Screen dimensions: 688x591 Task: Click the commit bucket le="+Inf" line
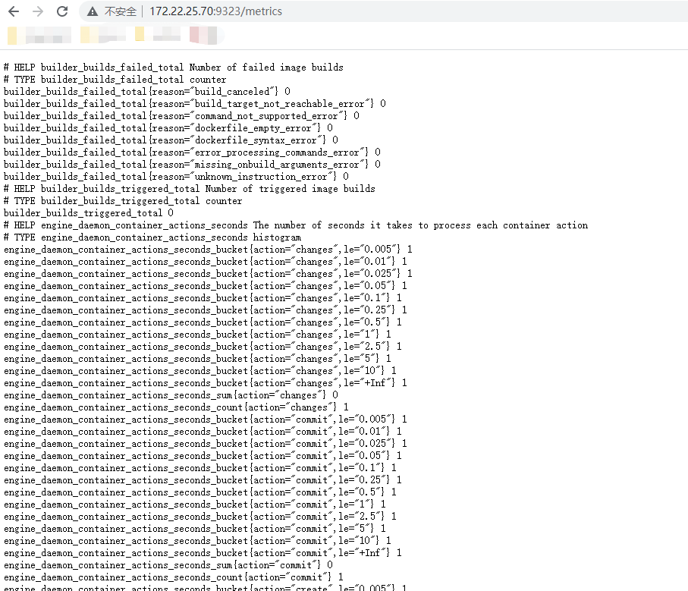(203, 553)
